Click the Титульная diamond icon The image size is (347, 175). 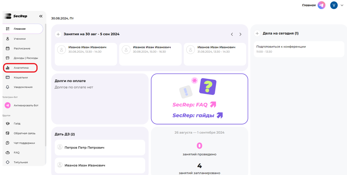pos(8,162)
